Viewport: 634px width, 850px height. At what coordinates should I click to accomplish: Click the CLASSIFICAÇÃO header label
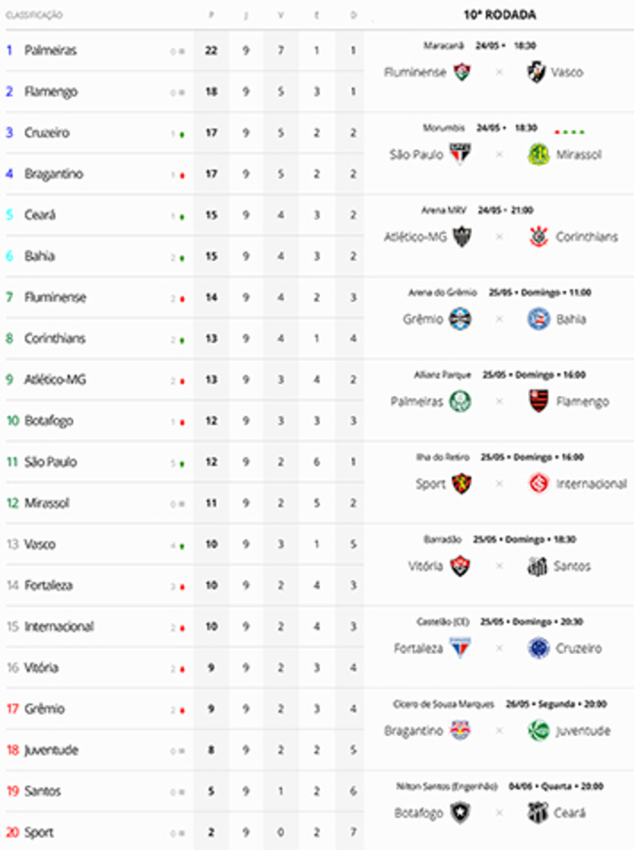pyautogui.click(x=34, y=15)
